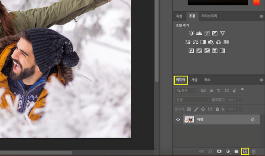This screenshot has height=156, width=265.
Task: Create new fill or adjustment layer (half circle)
Action: [x=228, y=151]
